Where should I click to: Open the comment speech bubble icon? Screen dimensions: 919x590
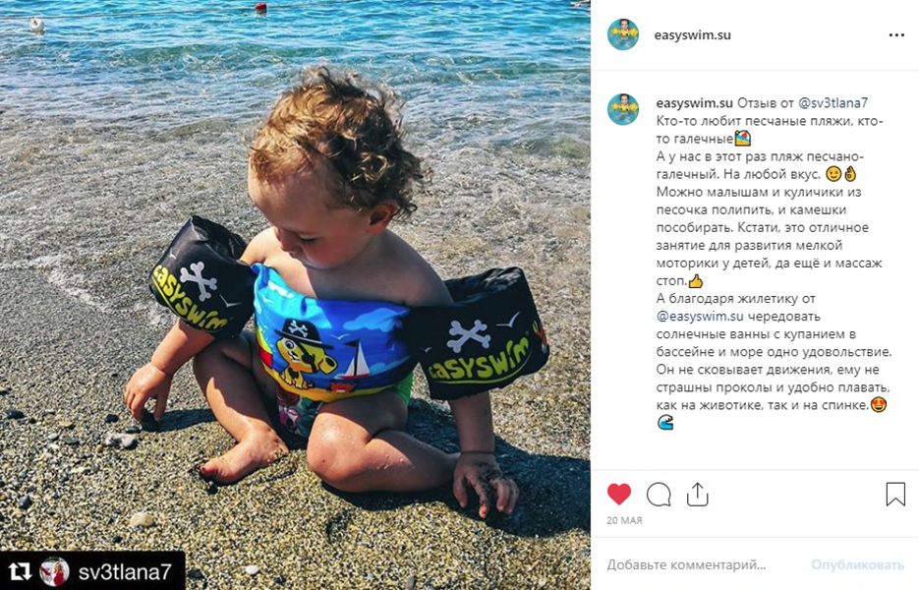pos(659,495)
